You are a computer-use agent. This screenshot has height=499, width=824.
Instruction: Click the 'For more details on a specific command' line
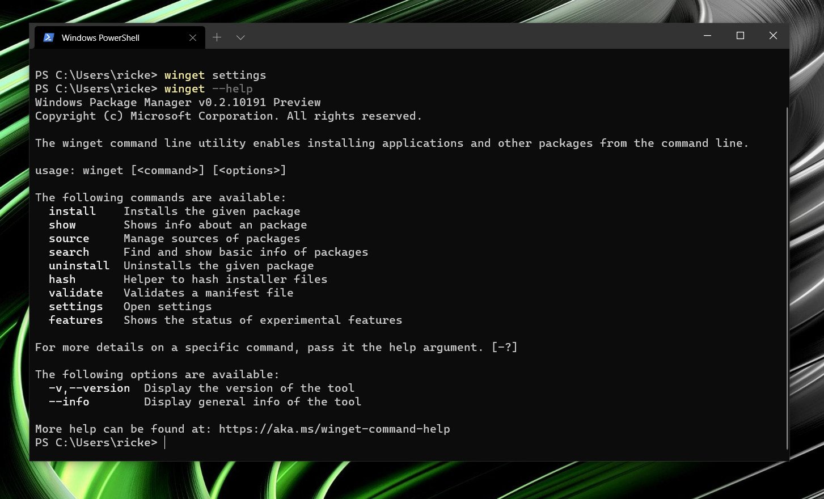click(x=276, y=347)
